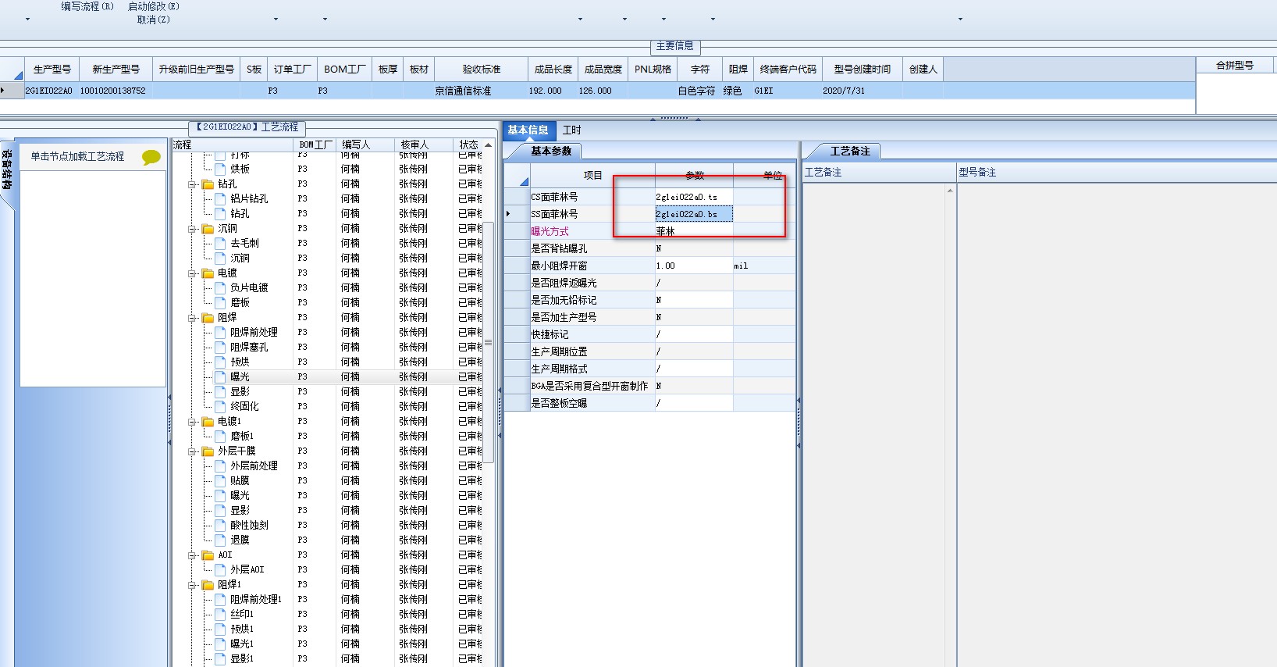Click the 阻焊 folder icon
Viewport: 1277px width, 667px height.
[x=208, y=318]
